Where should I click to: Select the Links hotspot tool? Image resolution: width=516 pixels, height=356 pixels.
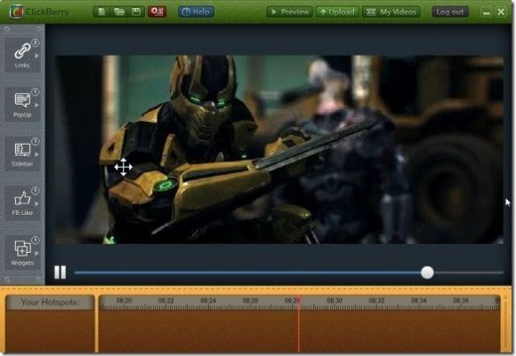coord(22,54)
